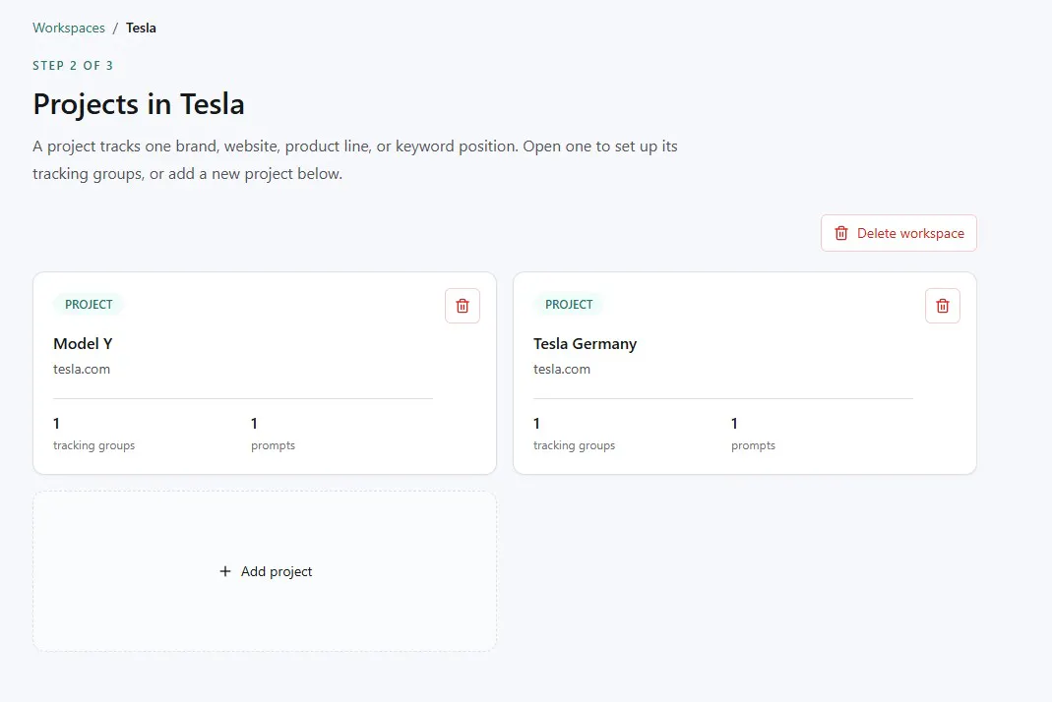The height and width of the screenshot is (702, 1052).
Task: Open the Model Y project title
Action: pyautogui.click(x=83, y=344)
